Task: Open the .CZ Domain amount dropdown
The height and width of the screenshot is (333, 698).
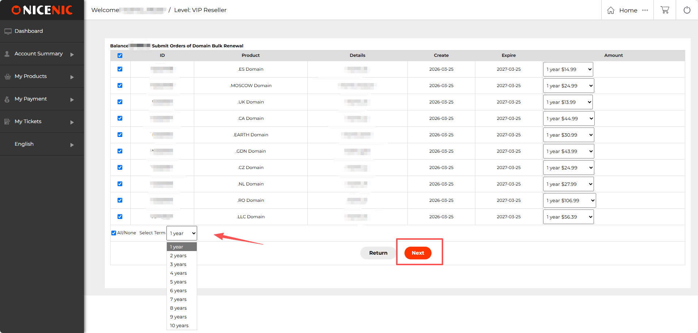Action: tap(568, 168)
